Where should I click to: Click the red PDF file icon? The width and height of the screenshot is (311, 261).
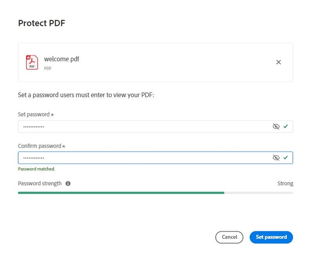click(32, 62)
